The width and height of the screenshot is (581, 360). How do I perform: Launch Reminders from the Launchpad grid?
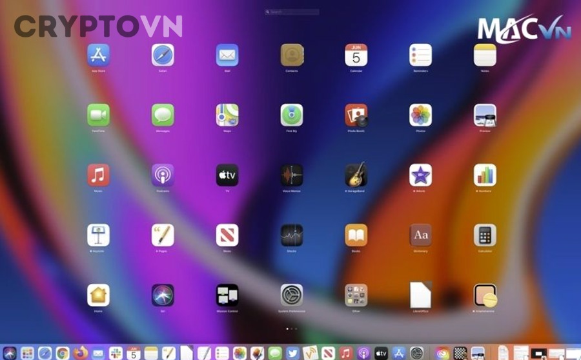[x=420, y=55]
